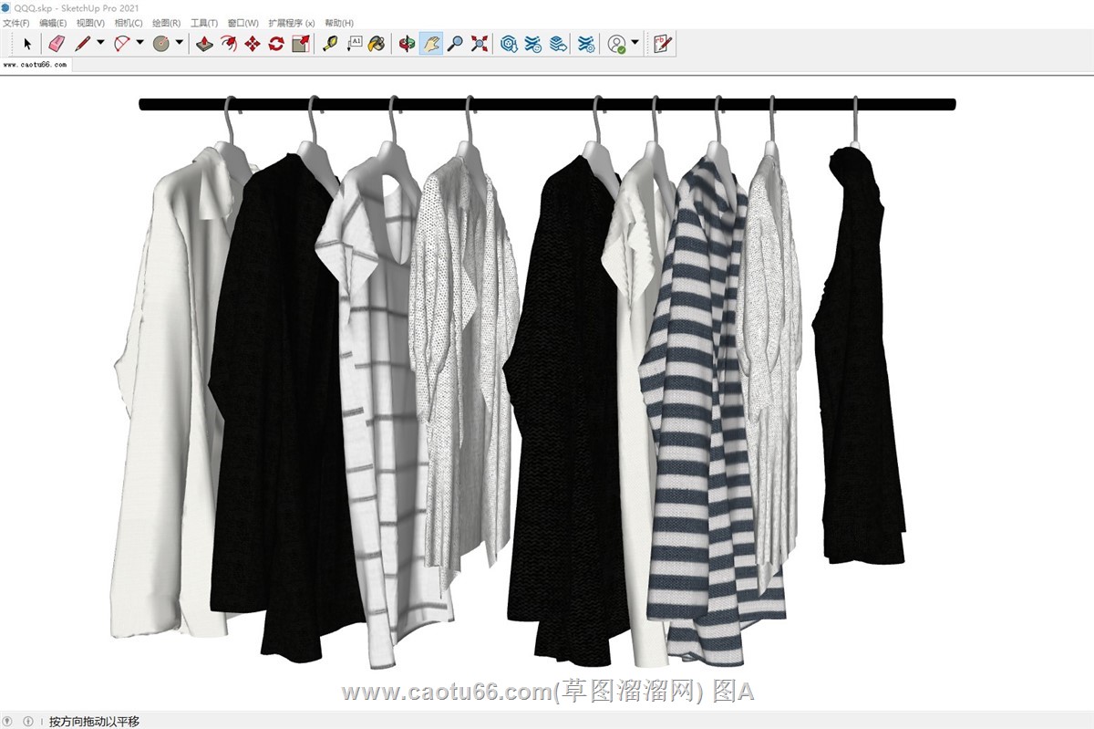The width and height of the screenshot is (1094, 729).
Task: Open the 帮助(H) menu
Action: point(339,23)
